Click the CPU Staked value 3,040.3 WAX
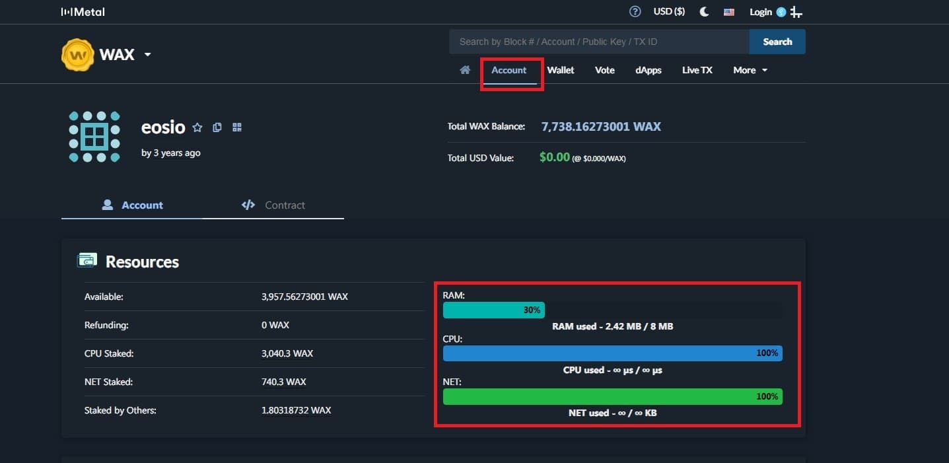The height and width of the screenshot is (463, 949). point(287,353)
